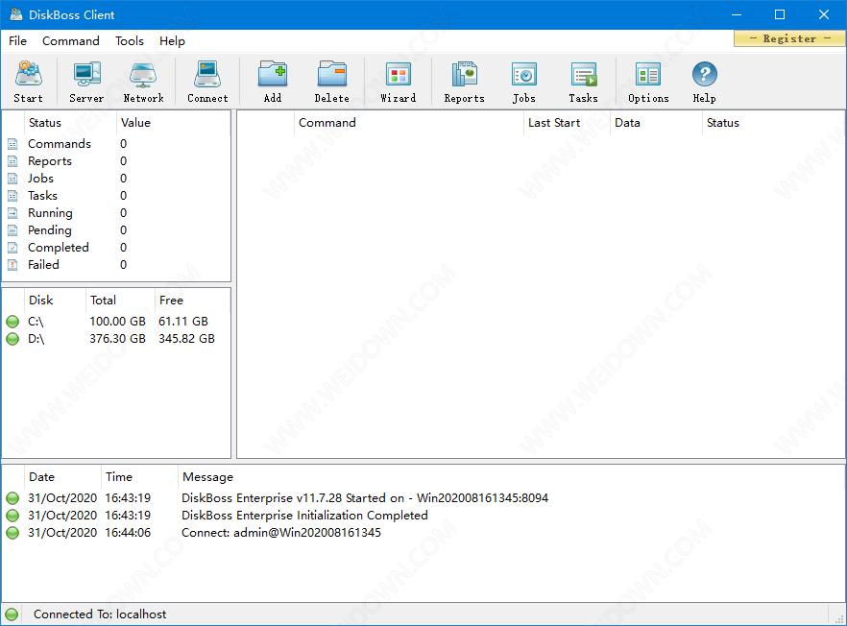This screenshot has width=847, height=626.
Task: Click the 16:44:06 time entry in log
Action: tap(128, 533)
